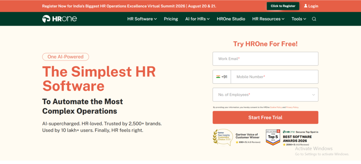
Task: Click the Gartner Voice of Customer Winner text
Action: tap(247, 136)
